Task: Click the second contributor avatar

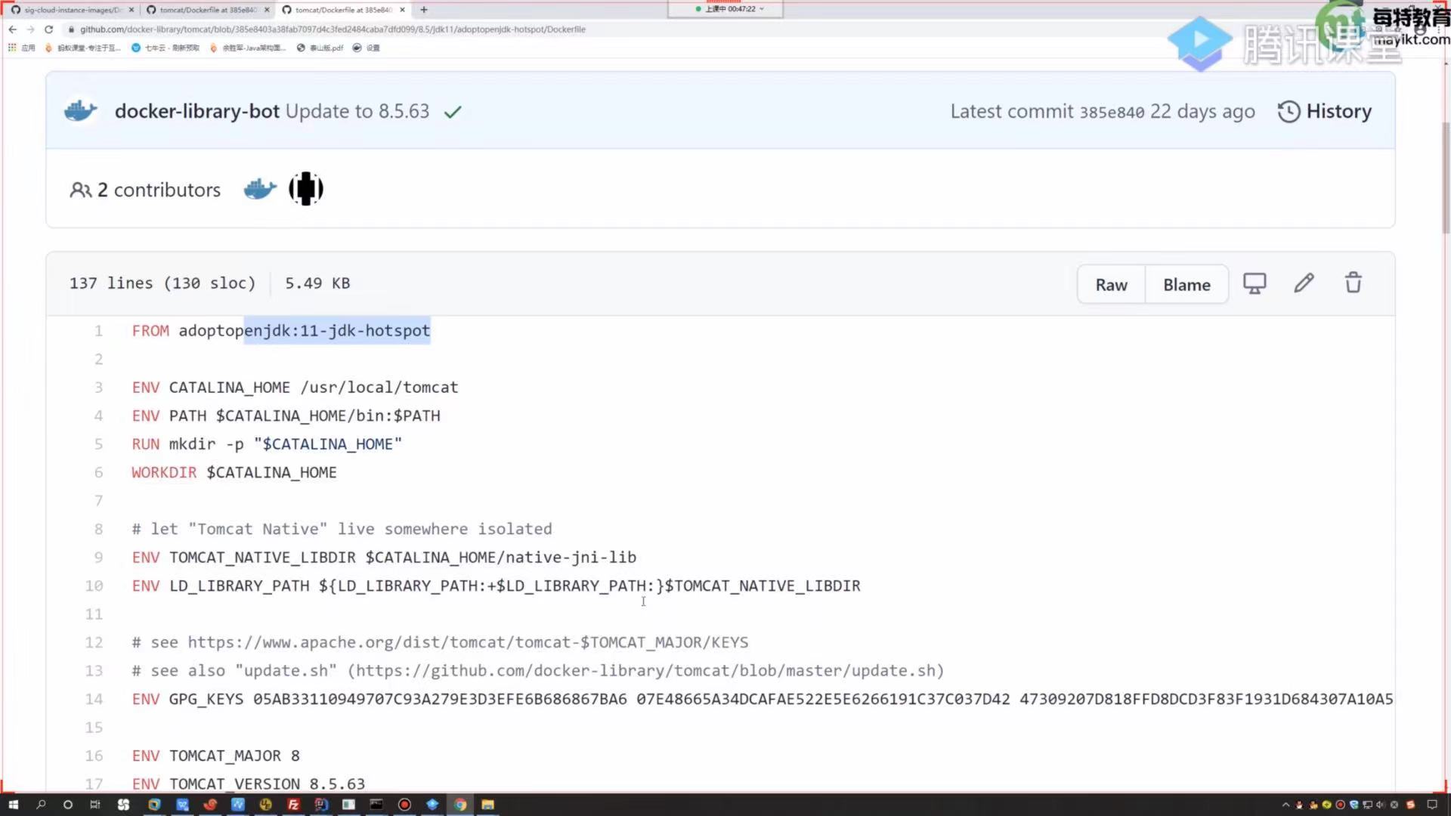Action: coord(306,189)
